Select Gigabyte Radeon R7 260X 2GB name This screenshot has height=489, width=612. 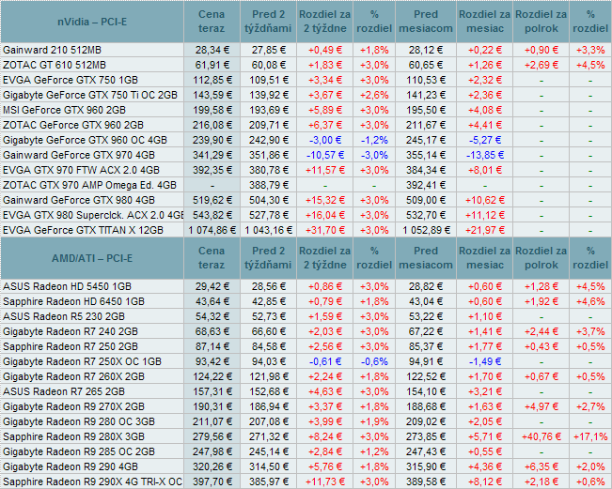click(x=73, y=376)
